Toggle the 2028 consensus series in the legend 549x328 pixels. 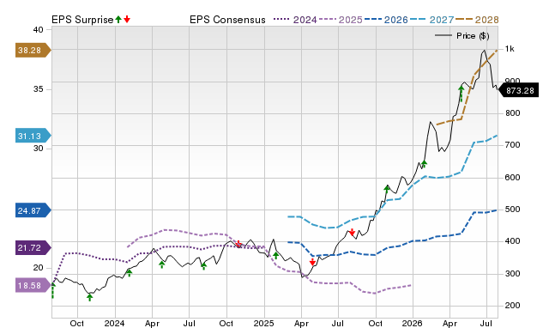pos(477,20)
